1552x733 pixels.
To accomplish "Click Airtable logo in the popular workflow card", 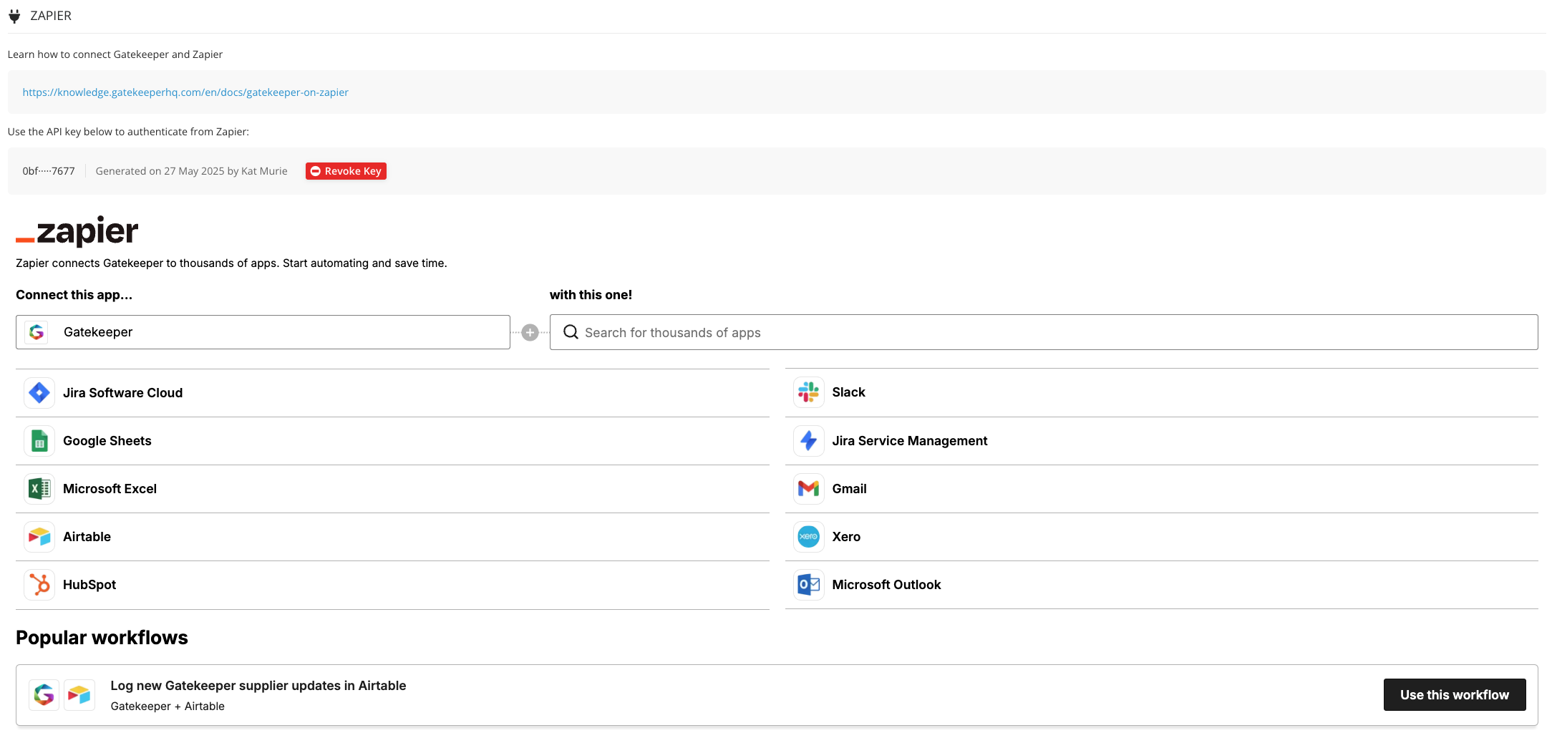I will [79, 695].
